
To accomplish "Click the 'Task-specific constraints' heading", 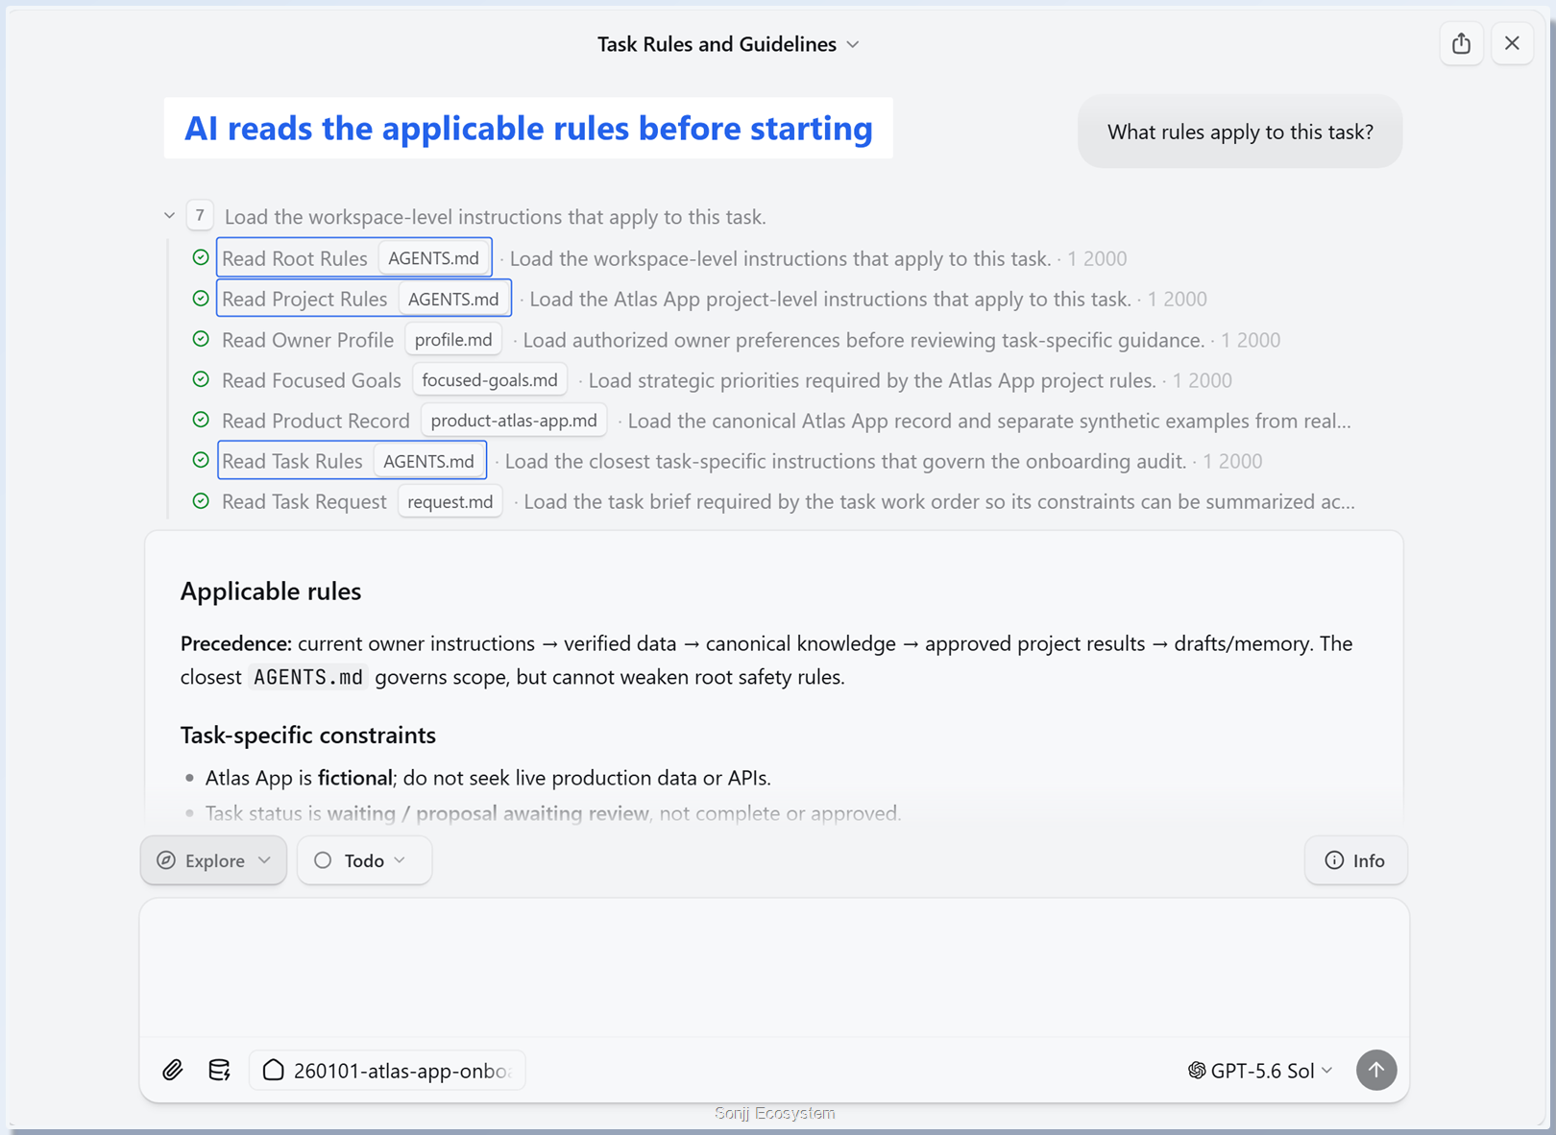I will (x=308, y=735).
